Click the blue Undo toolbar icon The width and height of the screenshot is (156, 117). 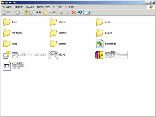[80, 12]
